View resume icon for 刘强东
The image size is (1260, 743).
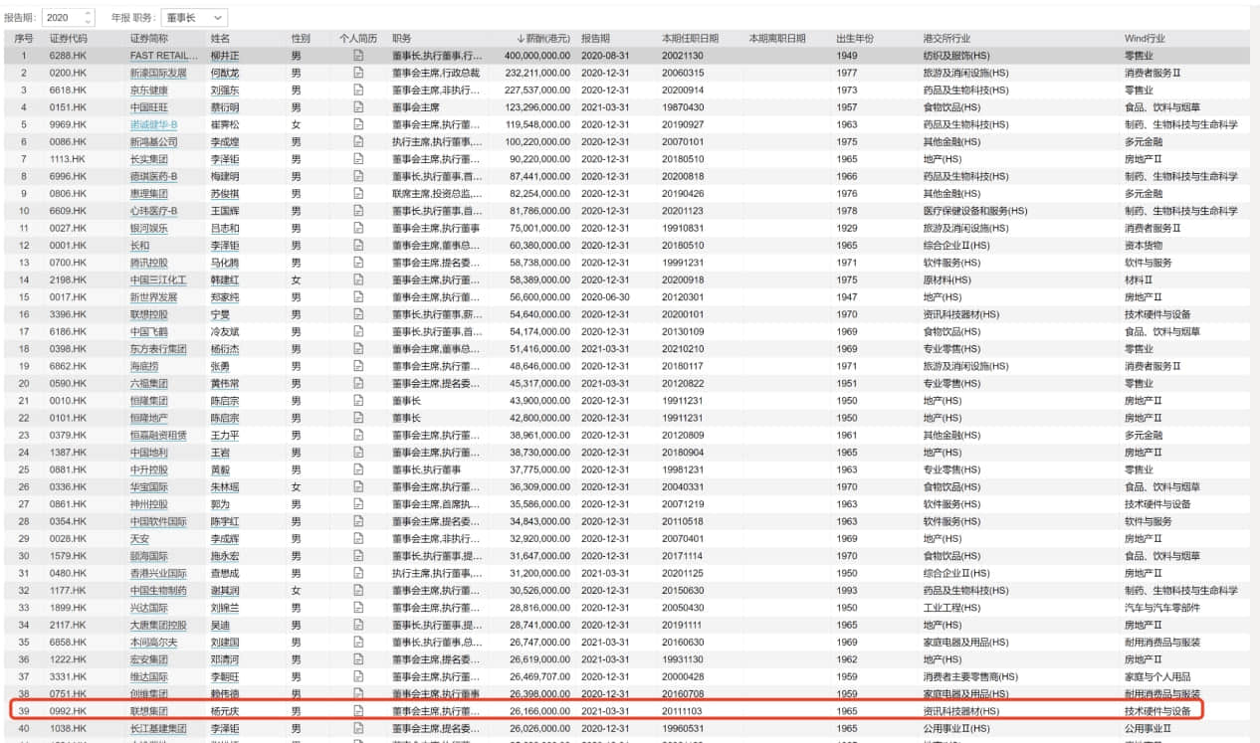358,90
